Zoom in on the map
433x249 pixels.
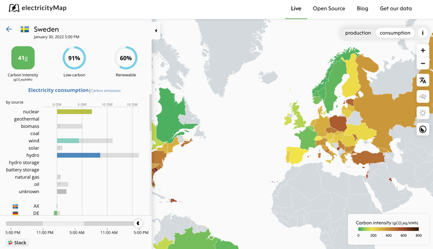tap(422, 51)
